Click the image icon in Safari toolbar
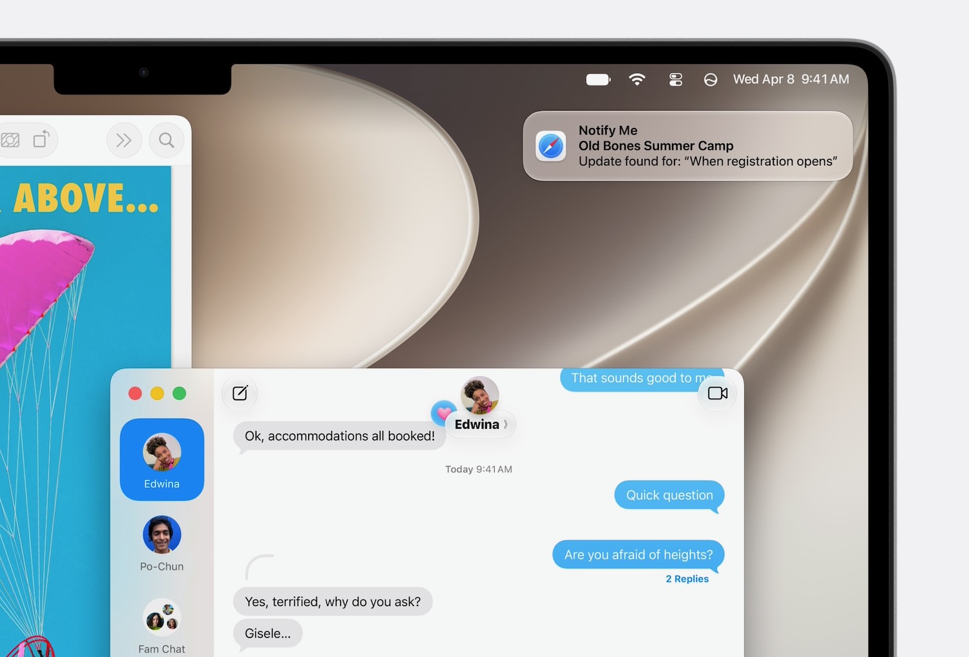 tap(10, 140)
